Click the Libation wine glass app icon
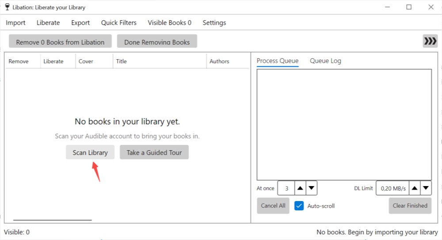 click(8, 7)
